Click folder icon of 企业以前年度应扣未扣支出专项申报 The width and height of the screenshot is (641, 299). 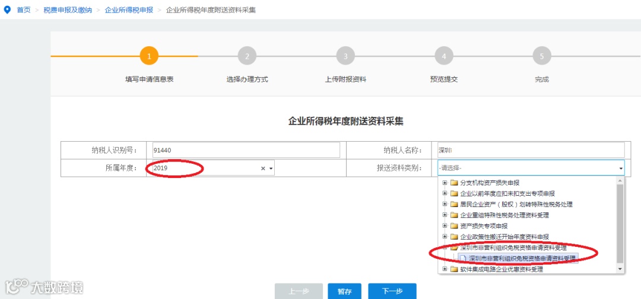point(454,193)
